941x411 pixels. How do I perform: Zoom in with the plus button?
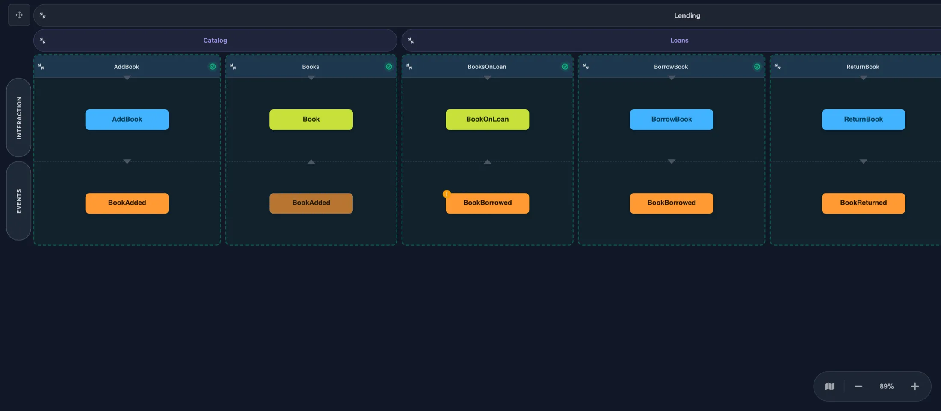(x=915, y=386)
